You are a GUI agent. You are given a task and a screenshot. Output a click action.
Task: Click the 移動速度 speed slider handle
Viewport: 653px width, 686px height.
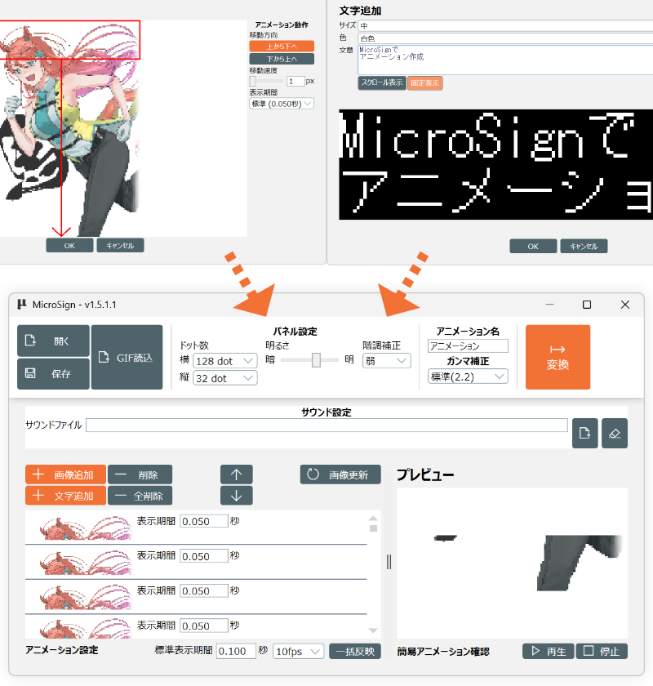tap(252, 82)
